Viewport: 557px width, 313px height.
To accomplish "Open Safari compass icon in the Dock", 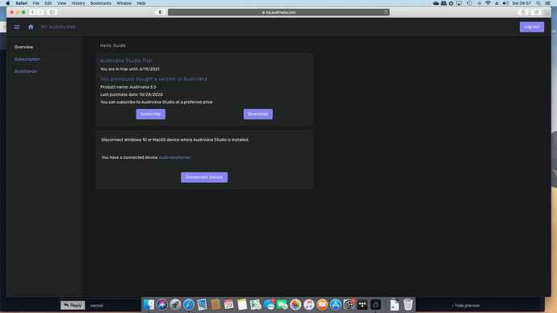I will (x=189, y=304).
